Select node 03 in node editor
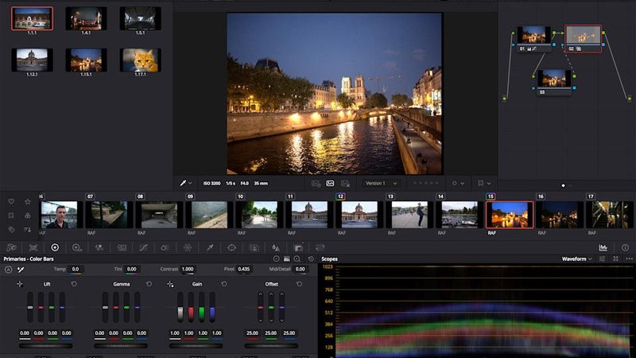Viewport: 636px width, 358px height. (554, 82)
